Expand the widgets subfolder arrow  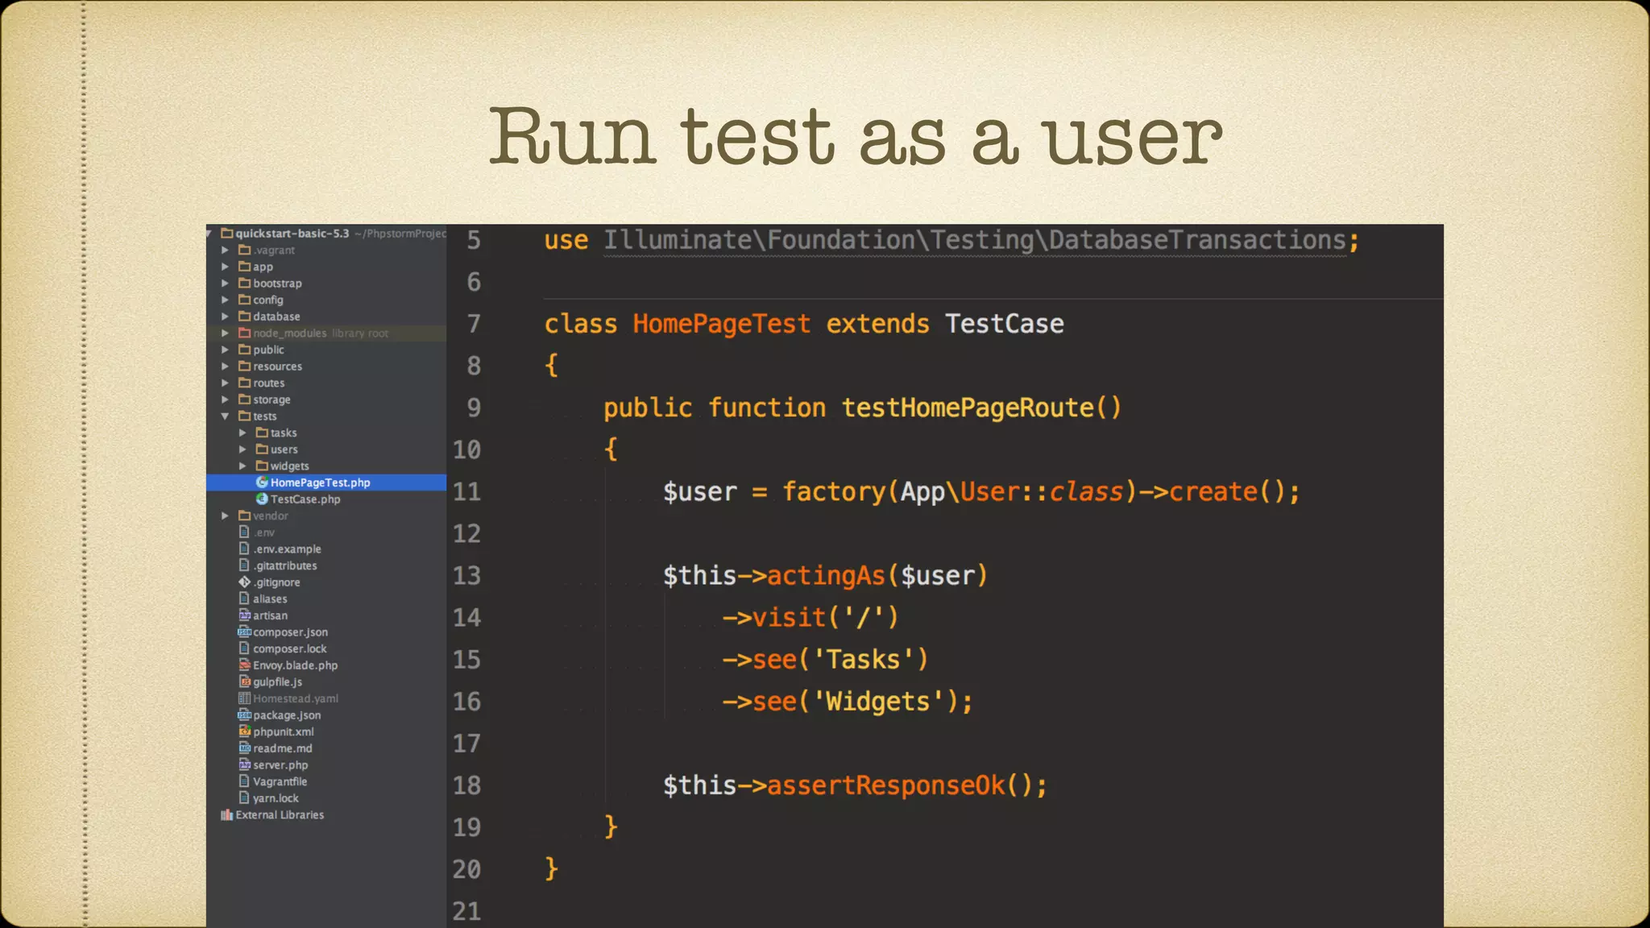[x=243, y=466]
